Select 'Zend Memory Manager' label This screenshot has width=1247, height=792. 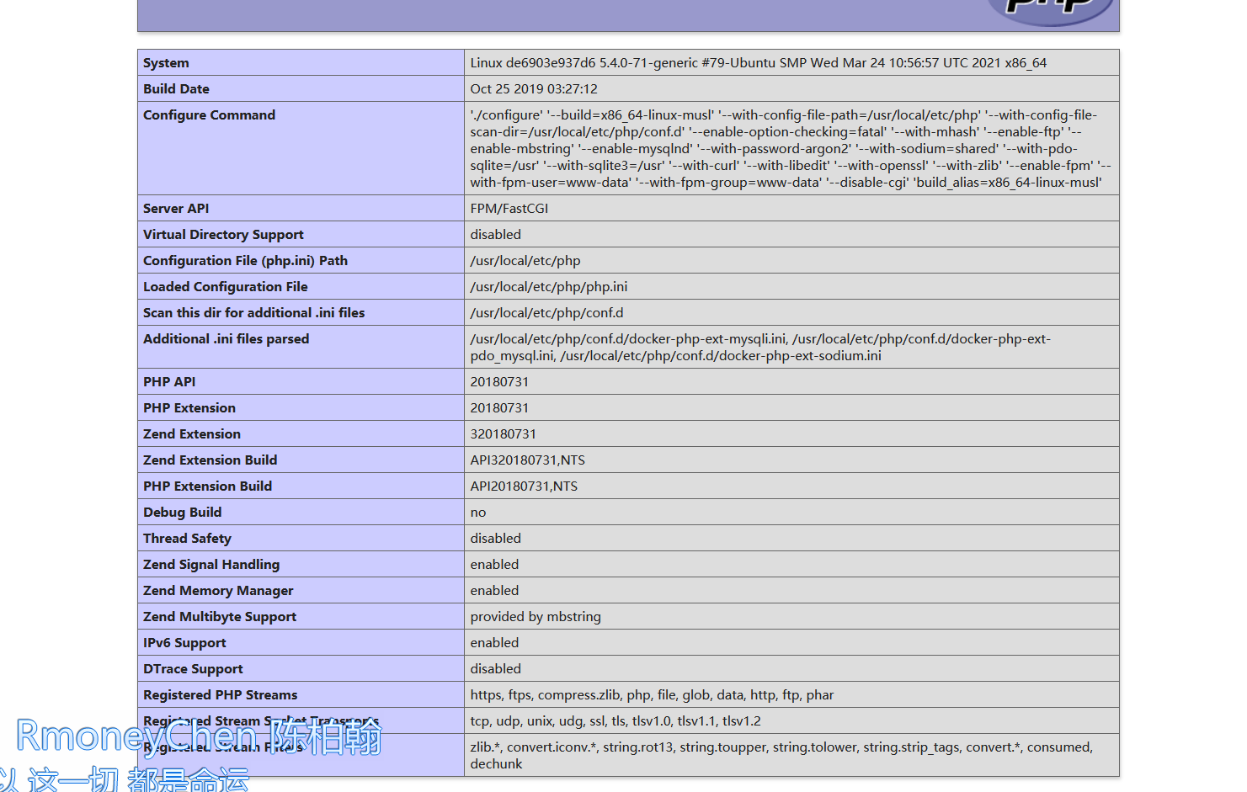coord(218,591)
